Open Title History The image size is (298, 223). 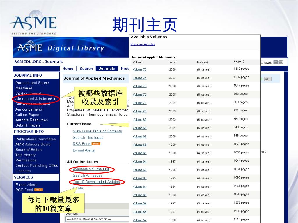pyautogui.click(x=26, y=155)
